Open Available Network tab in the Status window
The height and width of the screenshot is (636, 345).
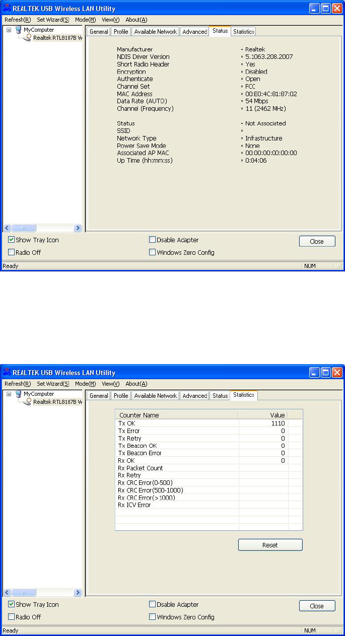[156, 32]
